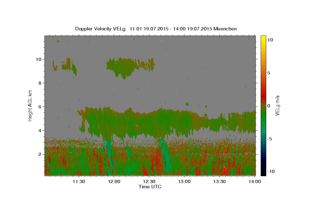Screen dimensions: 316x211
Task: Click the "Muenchen" station name in title
Action: (225, 29)
